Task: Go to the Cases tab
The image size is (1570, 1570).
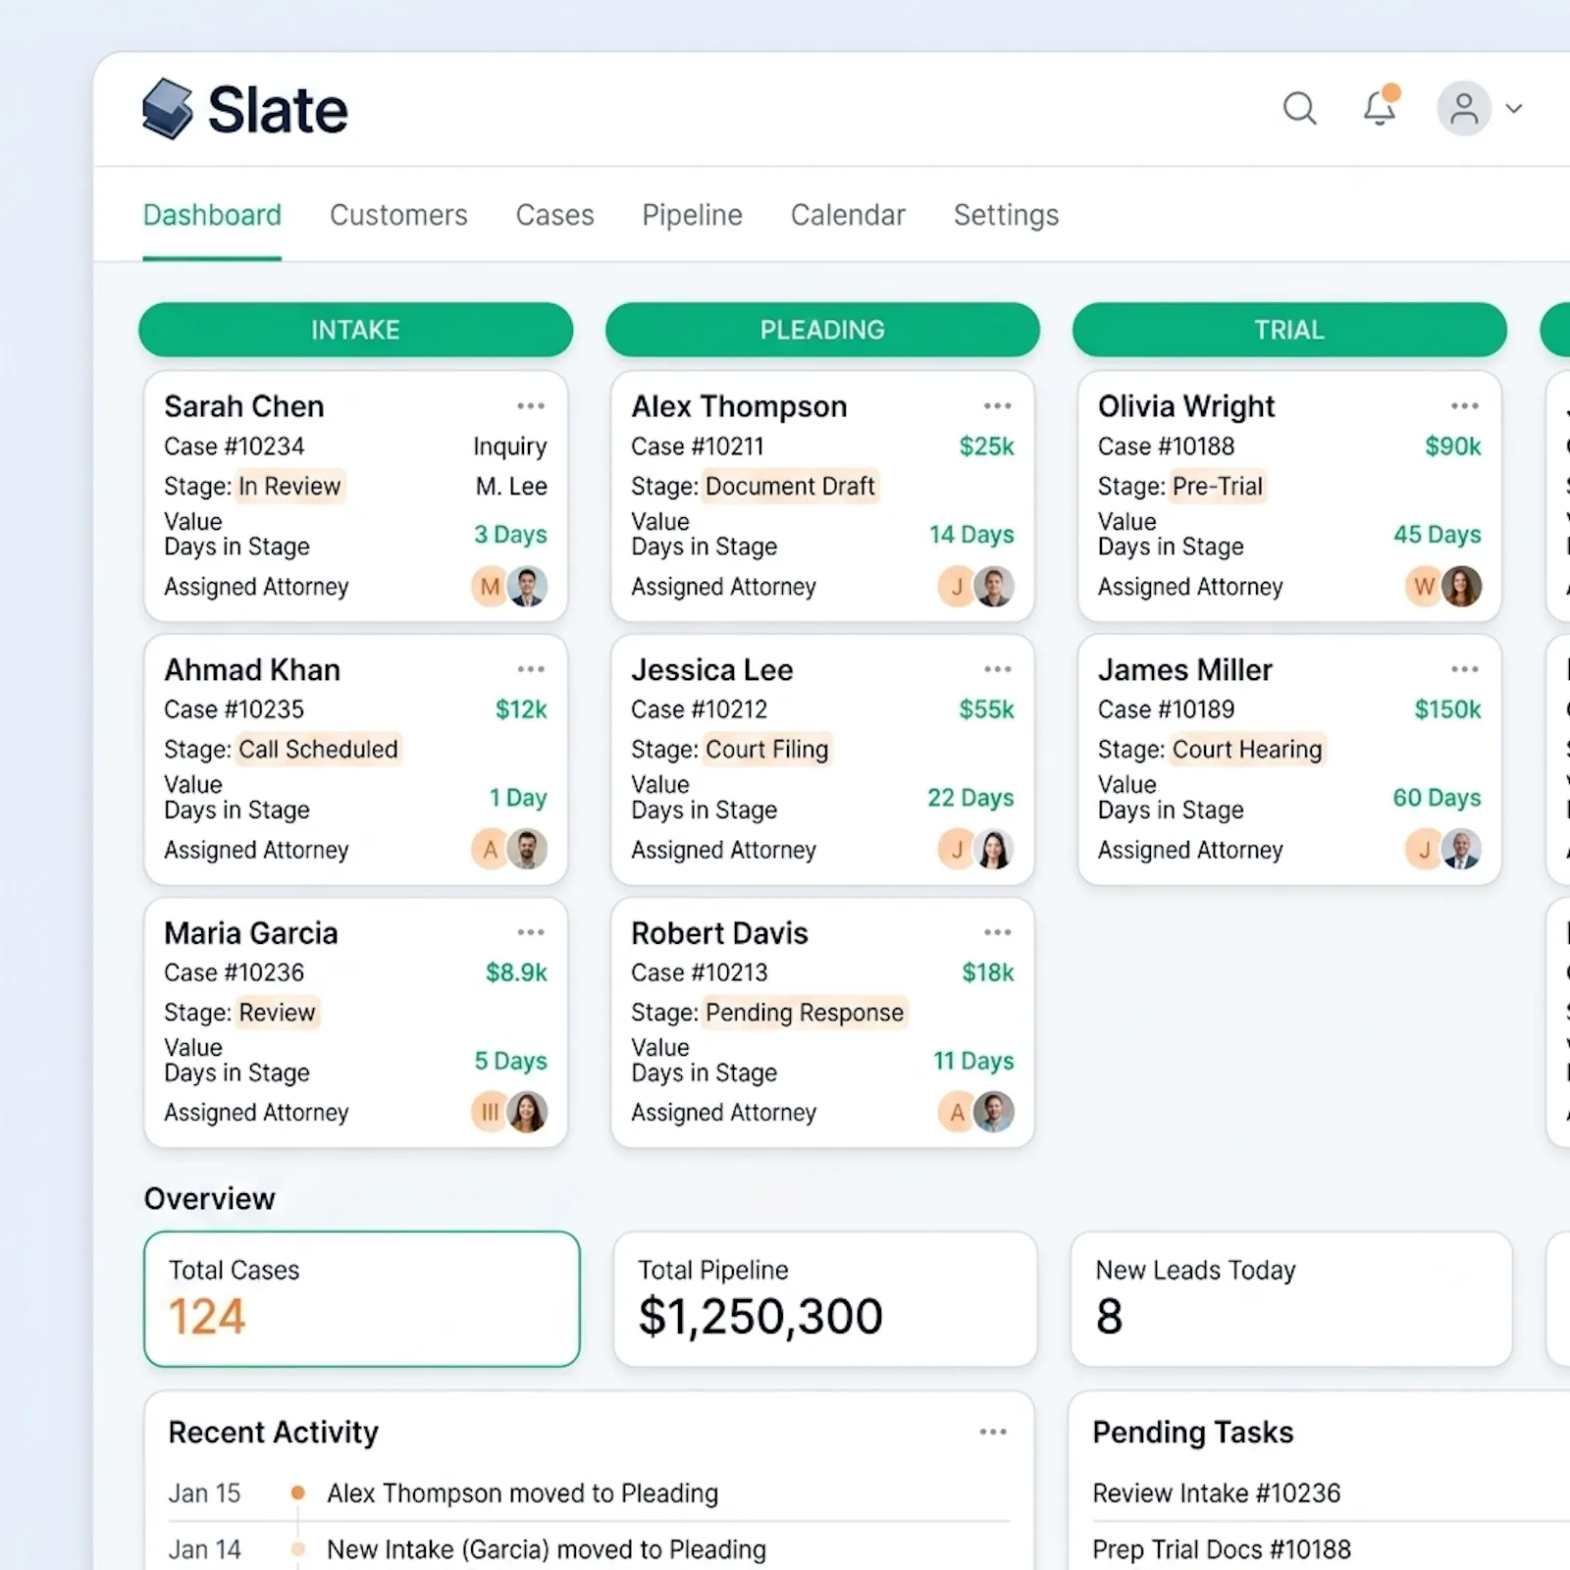Action: coord(555,215)
